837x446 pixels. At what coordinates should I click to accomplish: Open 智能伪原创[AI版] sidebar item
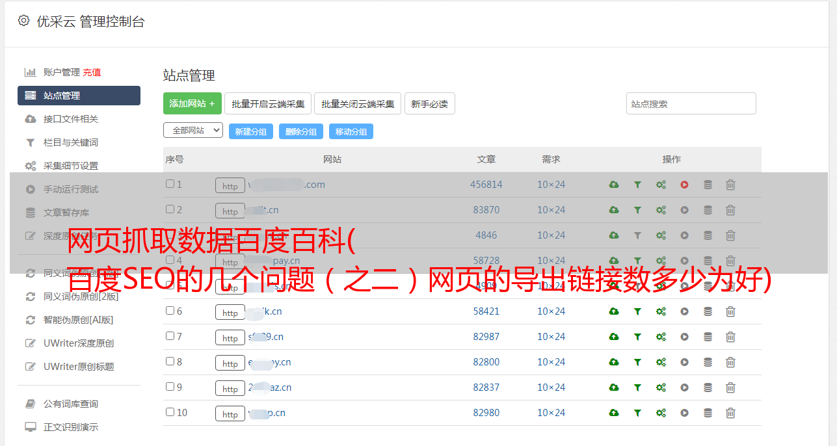79,320
